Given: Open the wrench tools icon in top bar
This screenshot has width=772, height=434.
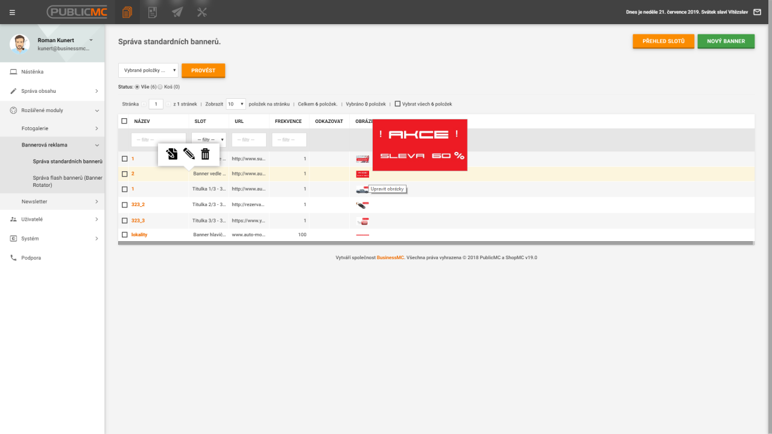Looking at the screenshot, I should pyautogui.click(x=202, y=12).
